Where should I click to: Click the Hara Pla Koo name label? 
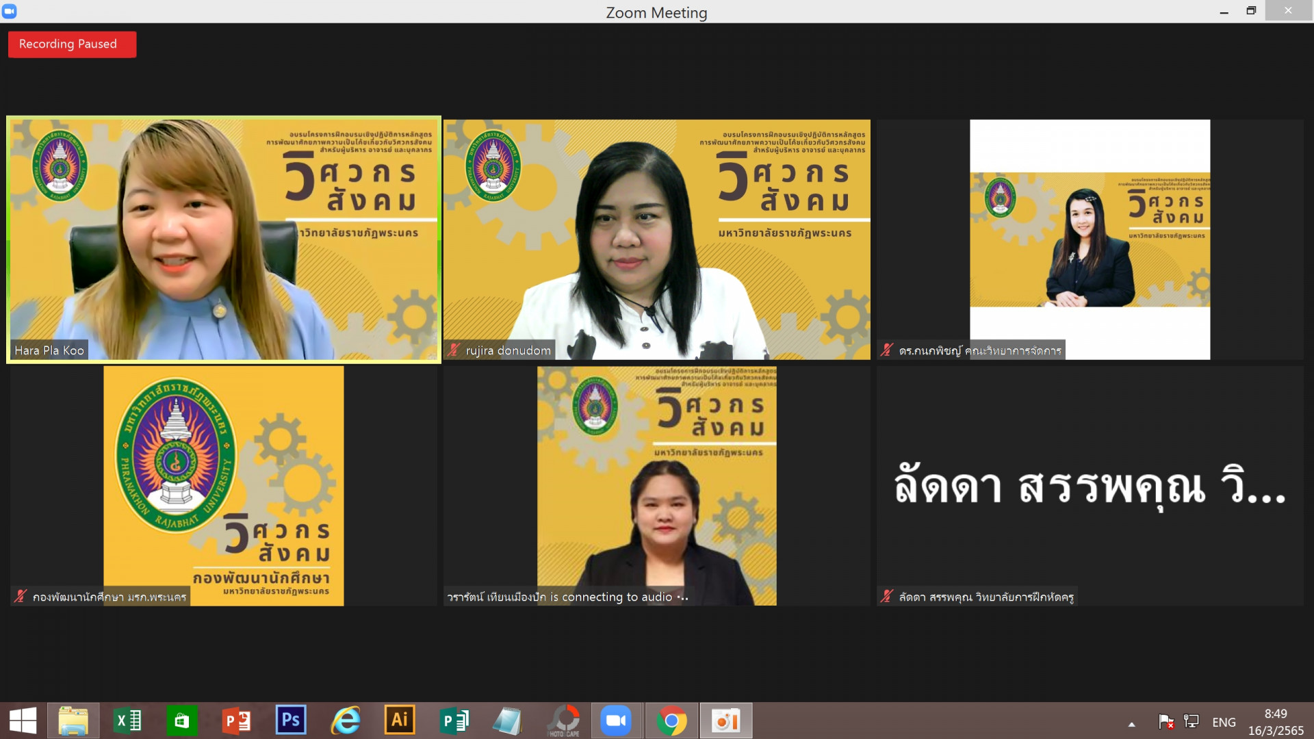coord(49,350)
